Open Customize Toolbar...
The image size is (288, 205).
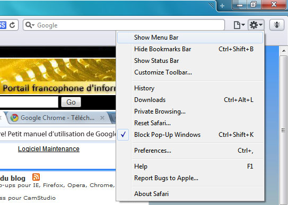190,72
